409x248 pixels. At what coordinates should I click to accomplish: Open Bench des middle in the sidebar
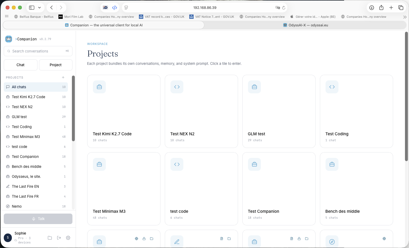36,166
